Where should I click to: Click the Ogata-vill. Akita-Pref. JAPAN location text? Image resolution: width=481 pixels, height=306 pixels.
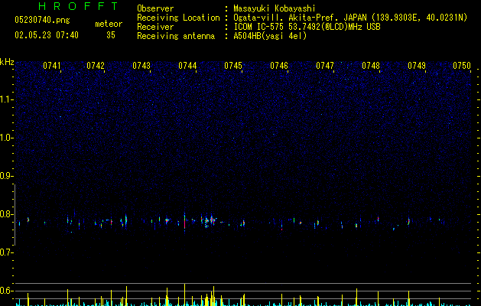coord(350,18)
